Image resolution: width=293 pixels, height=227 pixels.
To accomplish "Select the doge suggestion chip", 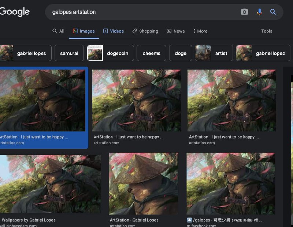I will coord(181,53).
